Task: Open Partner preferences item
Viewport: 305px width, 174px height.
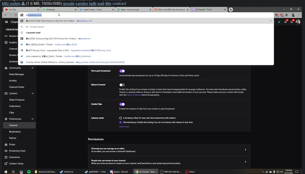Action: 13,138
